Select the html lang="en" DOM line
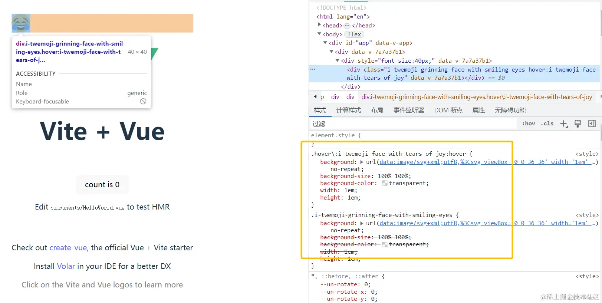Screen dimensions: 602x303 tap(343, 17)
